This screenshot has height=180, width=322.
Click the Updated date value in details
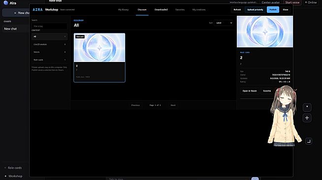(280, 78)
